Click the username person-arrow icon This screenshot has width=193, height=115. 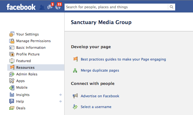click(x=75, y=107)
